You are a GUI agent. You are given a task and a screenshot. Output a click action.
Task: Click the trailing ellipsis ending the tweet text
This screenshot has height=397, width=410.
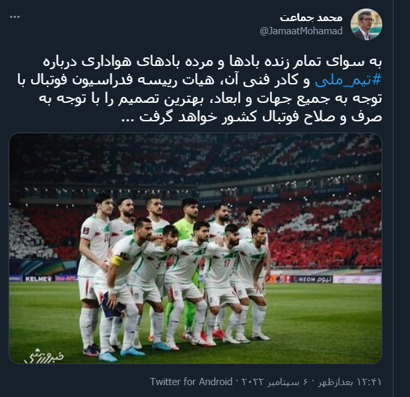pos(128,119)
